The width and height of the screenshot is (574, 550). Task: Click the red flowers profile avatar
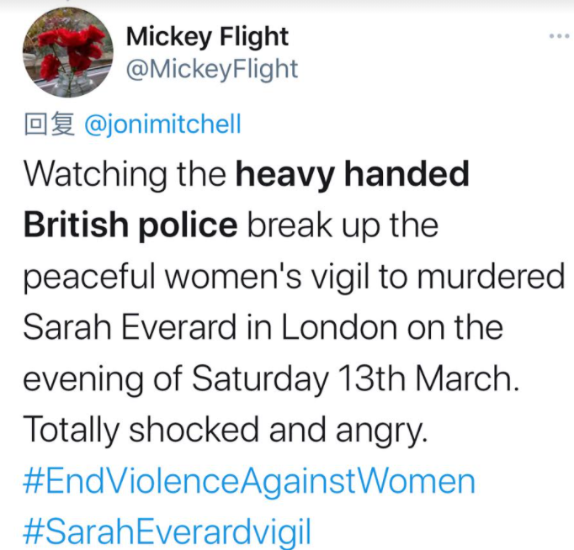tap(67, 54)
